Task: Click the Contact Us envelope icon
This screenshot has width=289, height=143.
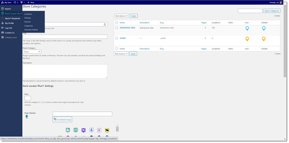Action: click(3, 33)
